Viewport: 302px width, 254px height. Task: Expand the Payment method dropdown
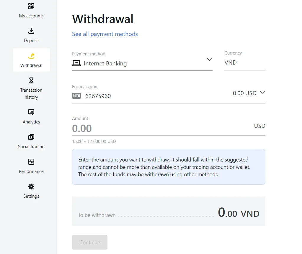pyautogui.click(x=210, y=59)
